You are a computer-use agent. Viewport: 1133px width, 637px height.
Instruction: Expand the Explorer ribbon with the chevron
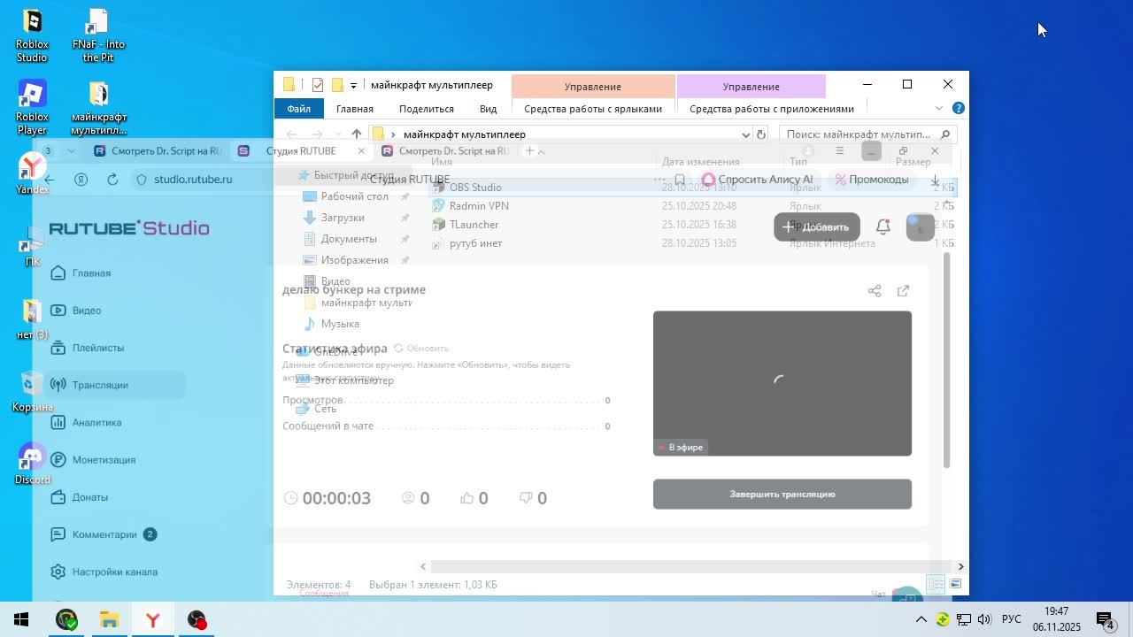tap(939, 108)
